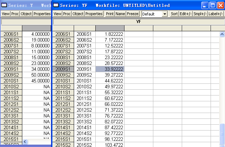The height and width of the screenshot is (147, 225).
Task: Select YF value 82.07222
Action: [110, 122]
